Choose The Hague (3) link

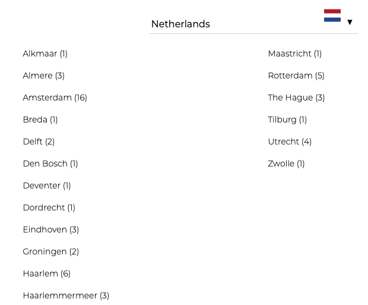(296, 98)
